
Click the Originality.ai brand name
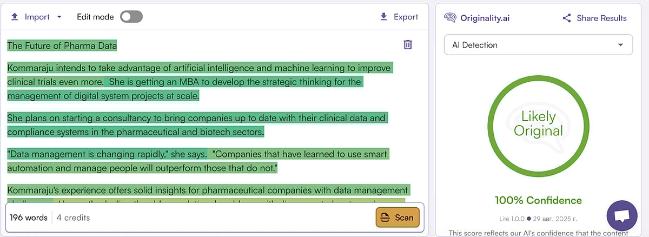pyautogui.click(x=485, y=18)
